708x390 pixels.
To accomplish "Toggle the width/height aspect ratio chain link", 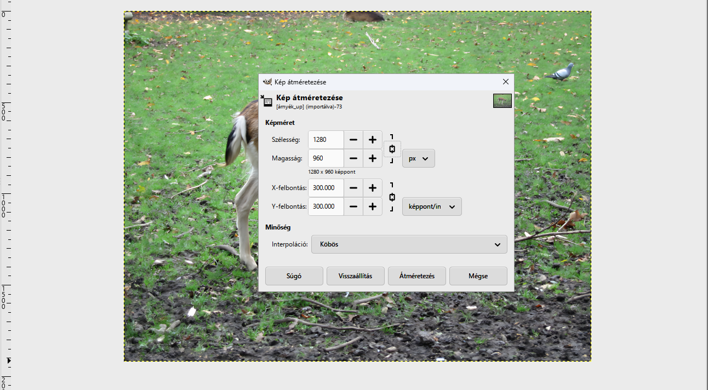I will [x=392, y=149].
